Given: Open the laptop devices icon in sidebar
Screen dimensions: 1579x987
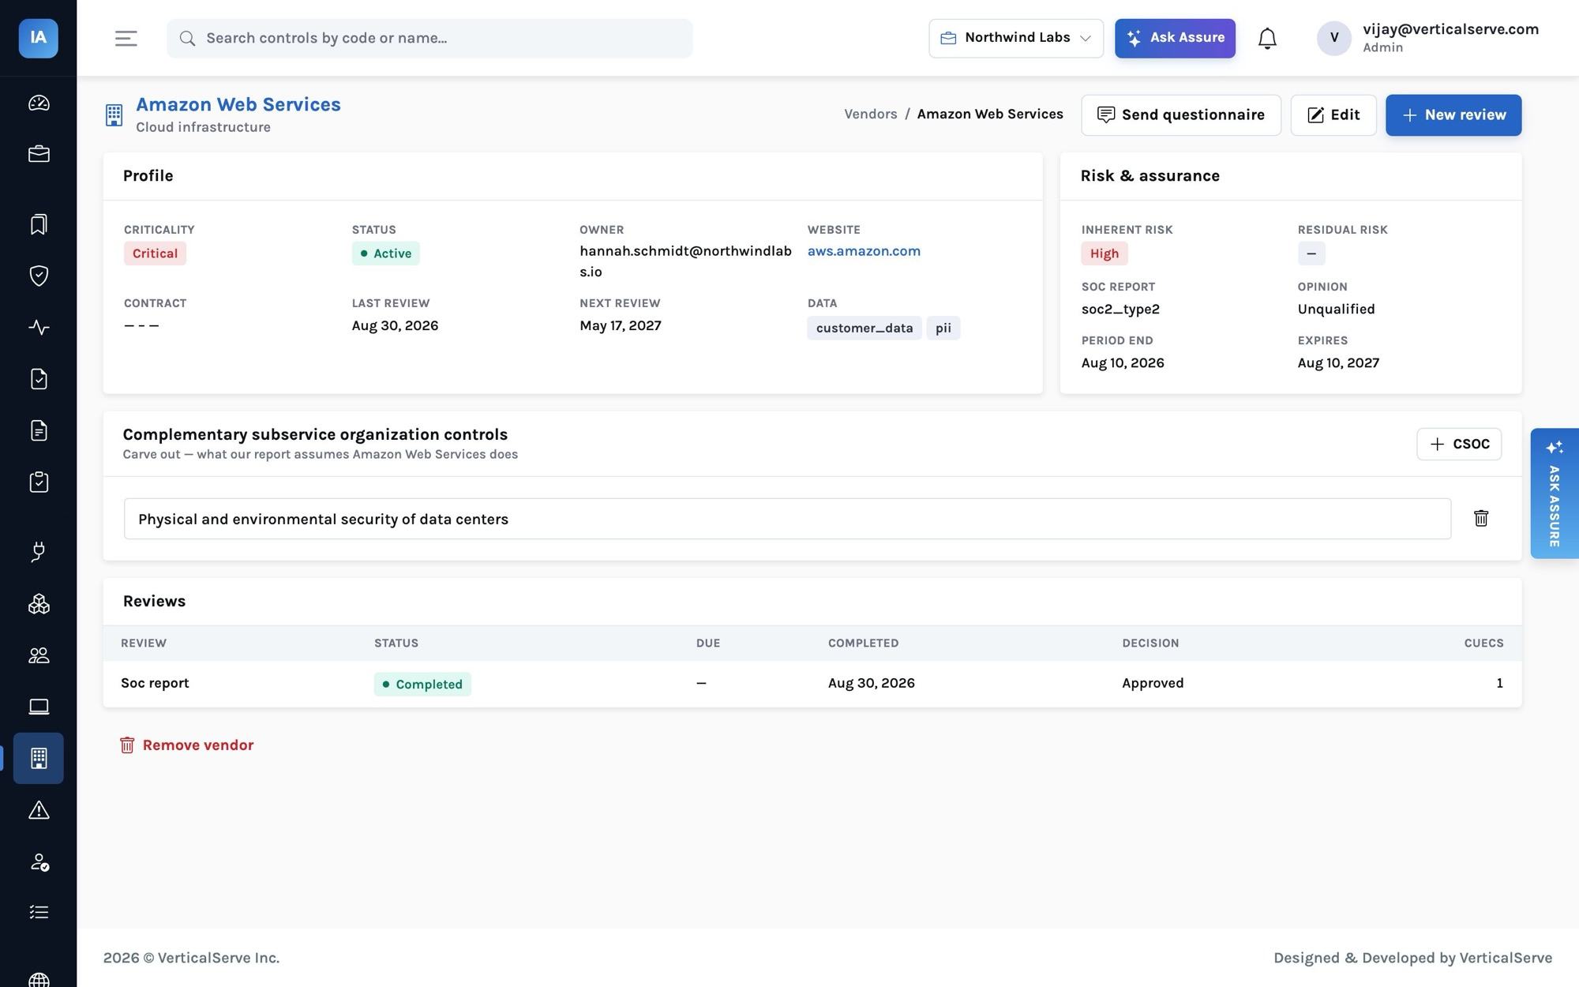Looking at the screenshot, I should [39, 707].
